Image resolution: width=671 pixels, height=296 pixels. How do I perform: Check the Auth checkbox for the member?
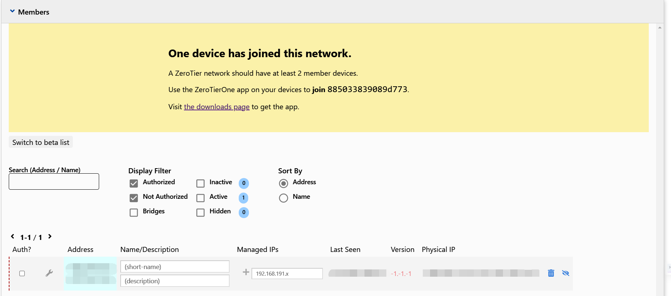[22, 273]
